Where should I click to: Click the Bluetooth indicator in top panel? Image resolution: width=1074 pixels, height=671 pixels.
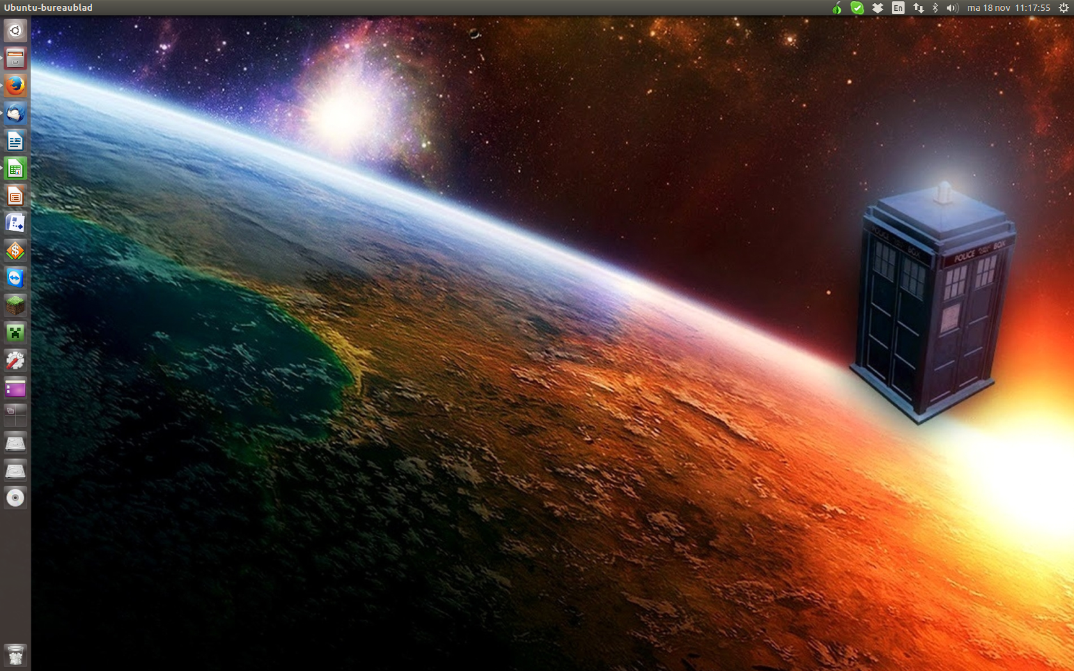tap(935, 8)
